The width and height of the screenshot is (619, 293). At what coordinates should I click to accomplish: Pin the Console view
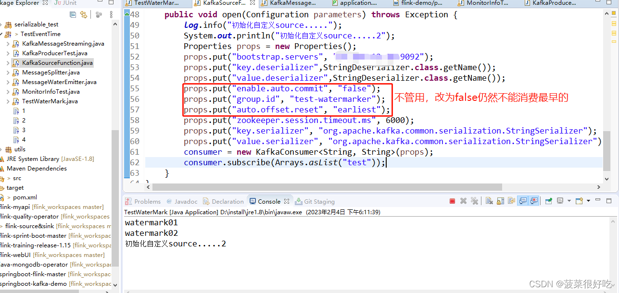pyautogui.click(x=548, y=201)
